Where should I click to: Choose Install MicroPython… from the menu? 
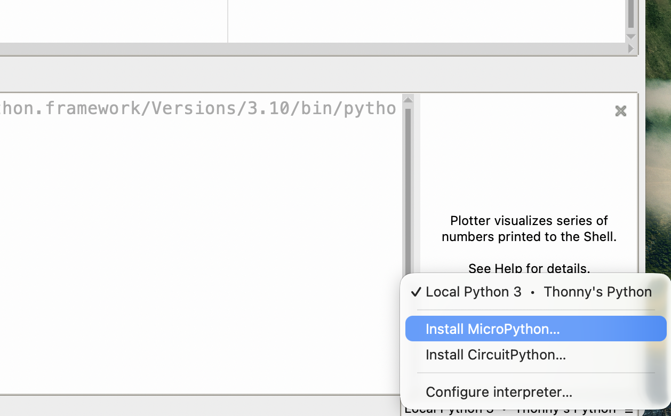(536, 329)
